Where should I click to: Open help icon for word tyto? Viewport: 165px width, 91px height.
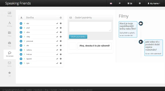pyautogui.click(x=61, y=63)
